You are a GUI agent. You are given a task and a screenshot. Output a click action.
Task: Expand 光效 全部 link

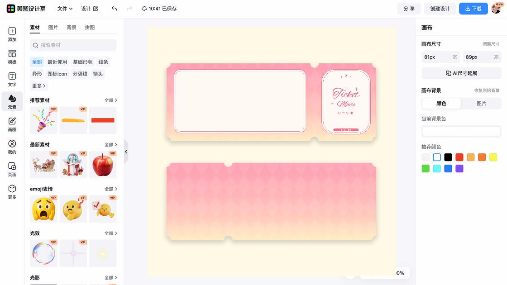(111, 233)
